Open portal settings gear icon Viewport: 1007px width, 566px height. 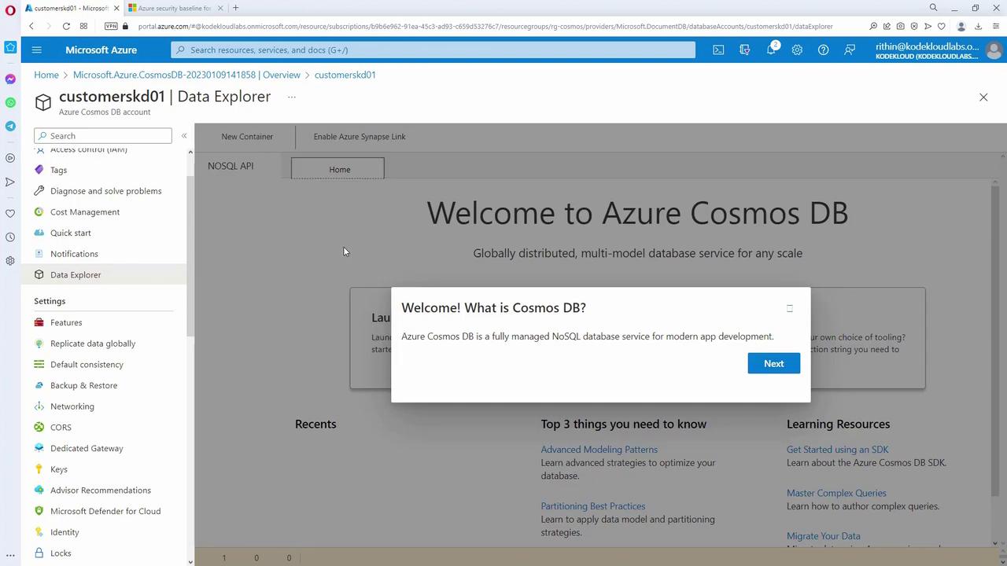pos(797,50)
